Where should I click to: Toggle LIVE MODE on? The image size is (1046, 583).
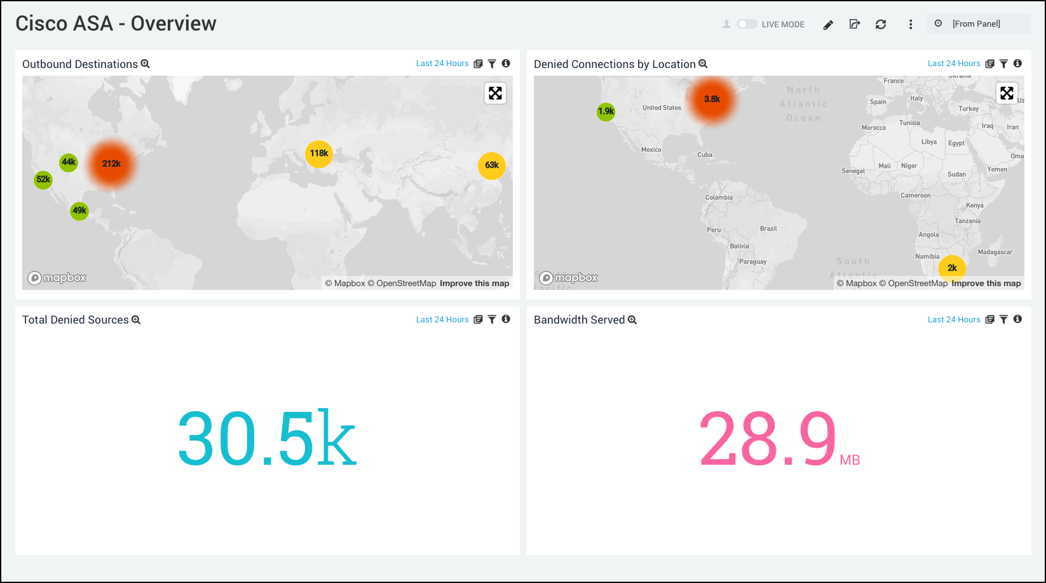(746, 24)
